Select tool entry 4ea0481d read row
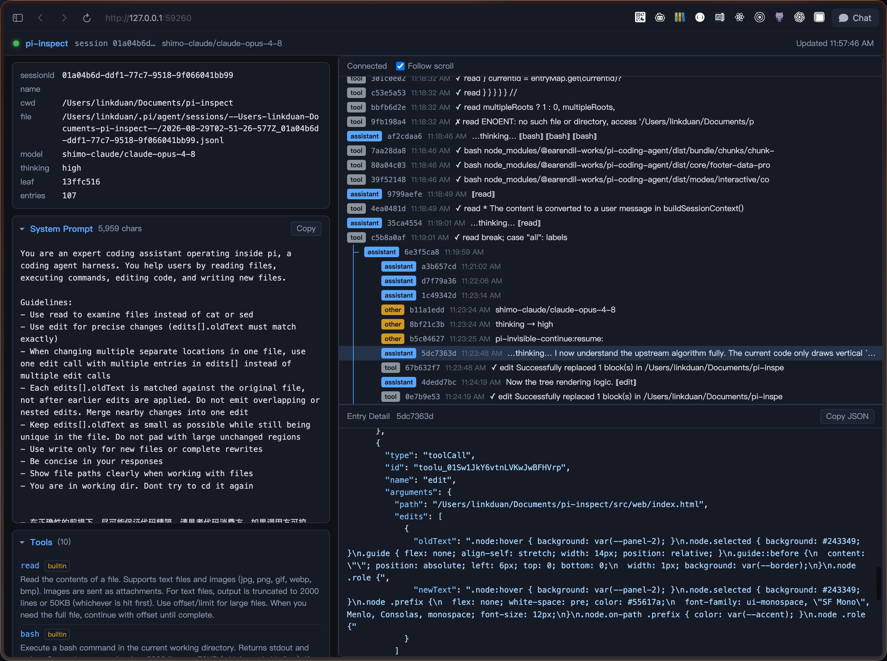The width and height of the screenshot is (887, 661). point(610,208)
